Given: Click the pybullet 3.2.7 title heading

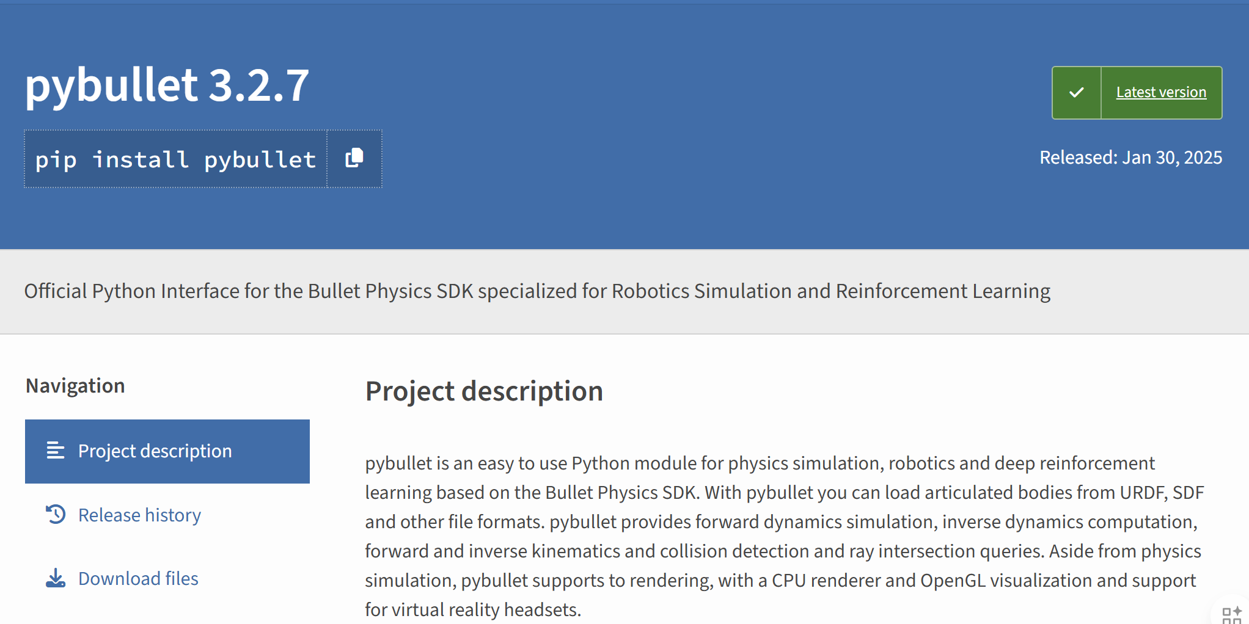Looking at the screenshot, I should [167, 85].
